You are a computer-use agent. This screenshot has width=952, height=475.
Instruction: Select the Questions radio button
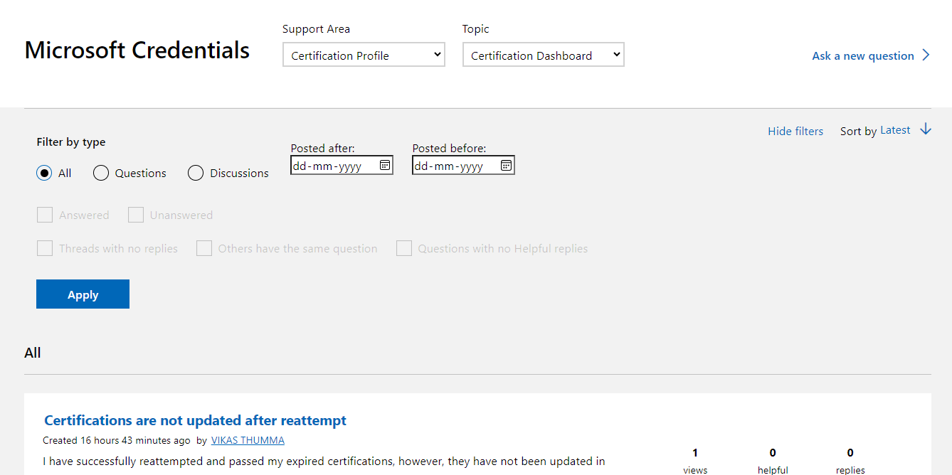(x=101, y=173)
